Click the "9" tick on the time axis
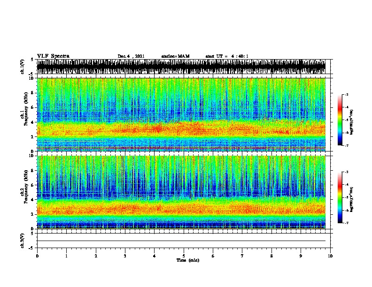 (301, 256)
